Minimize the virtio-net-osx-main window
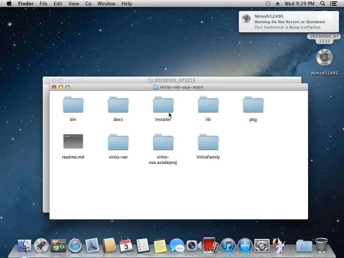 (x=61, y=87)
